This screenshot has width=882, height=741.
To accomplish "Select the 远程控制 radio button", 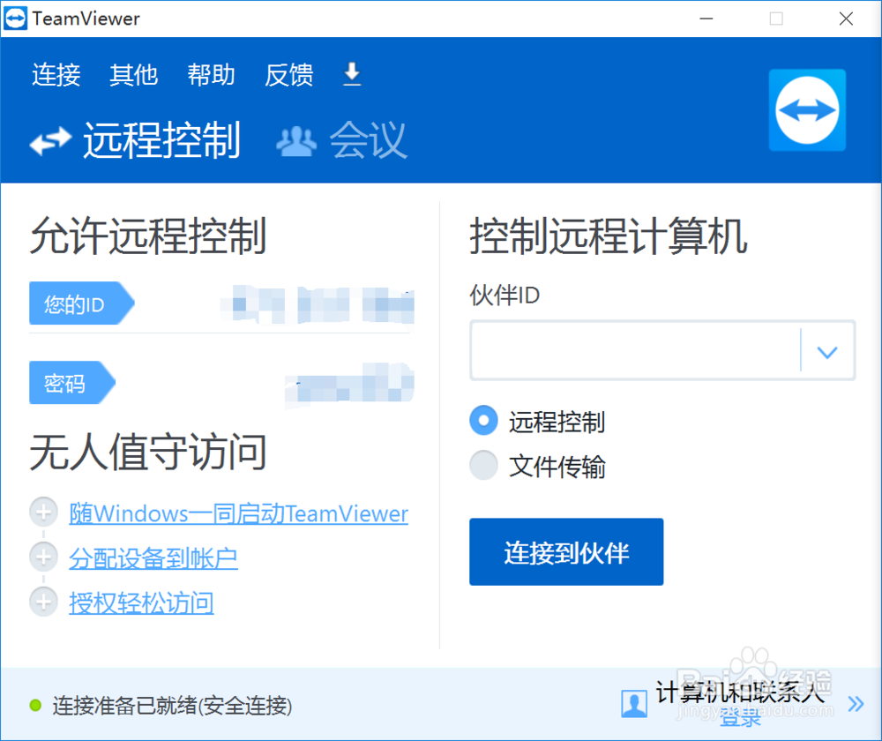I will pos(483,421).
